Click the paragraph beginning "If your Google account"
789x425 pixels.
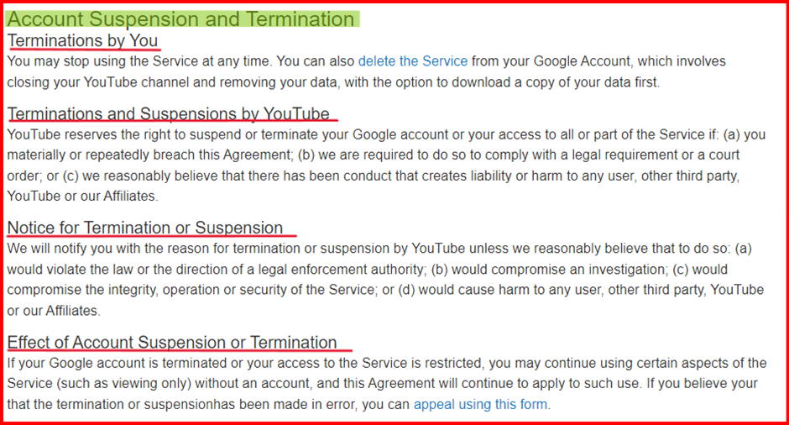(387, 384)
